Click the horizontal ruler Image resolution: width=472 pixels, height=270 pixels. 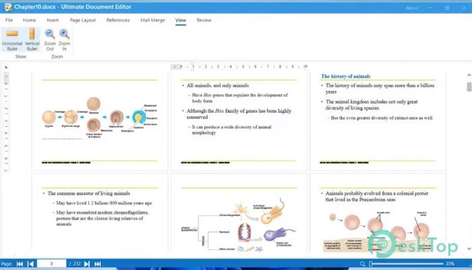tap(239, 67)
